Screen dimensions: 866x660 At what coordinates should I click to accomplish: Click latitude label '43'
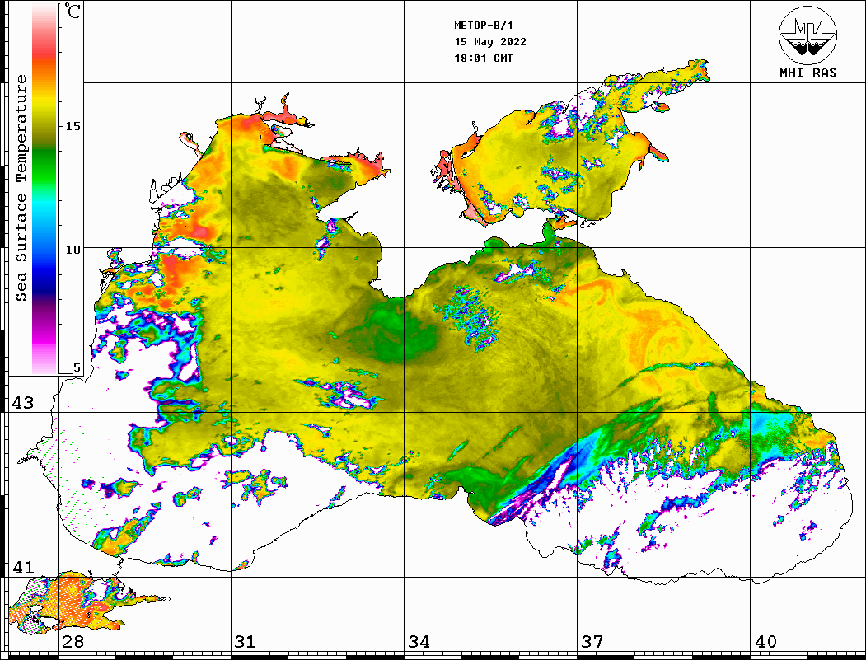[22, 403]
